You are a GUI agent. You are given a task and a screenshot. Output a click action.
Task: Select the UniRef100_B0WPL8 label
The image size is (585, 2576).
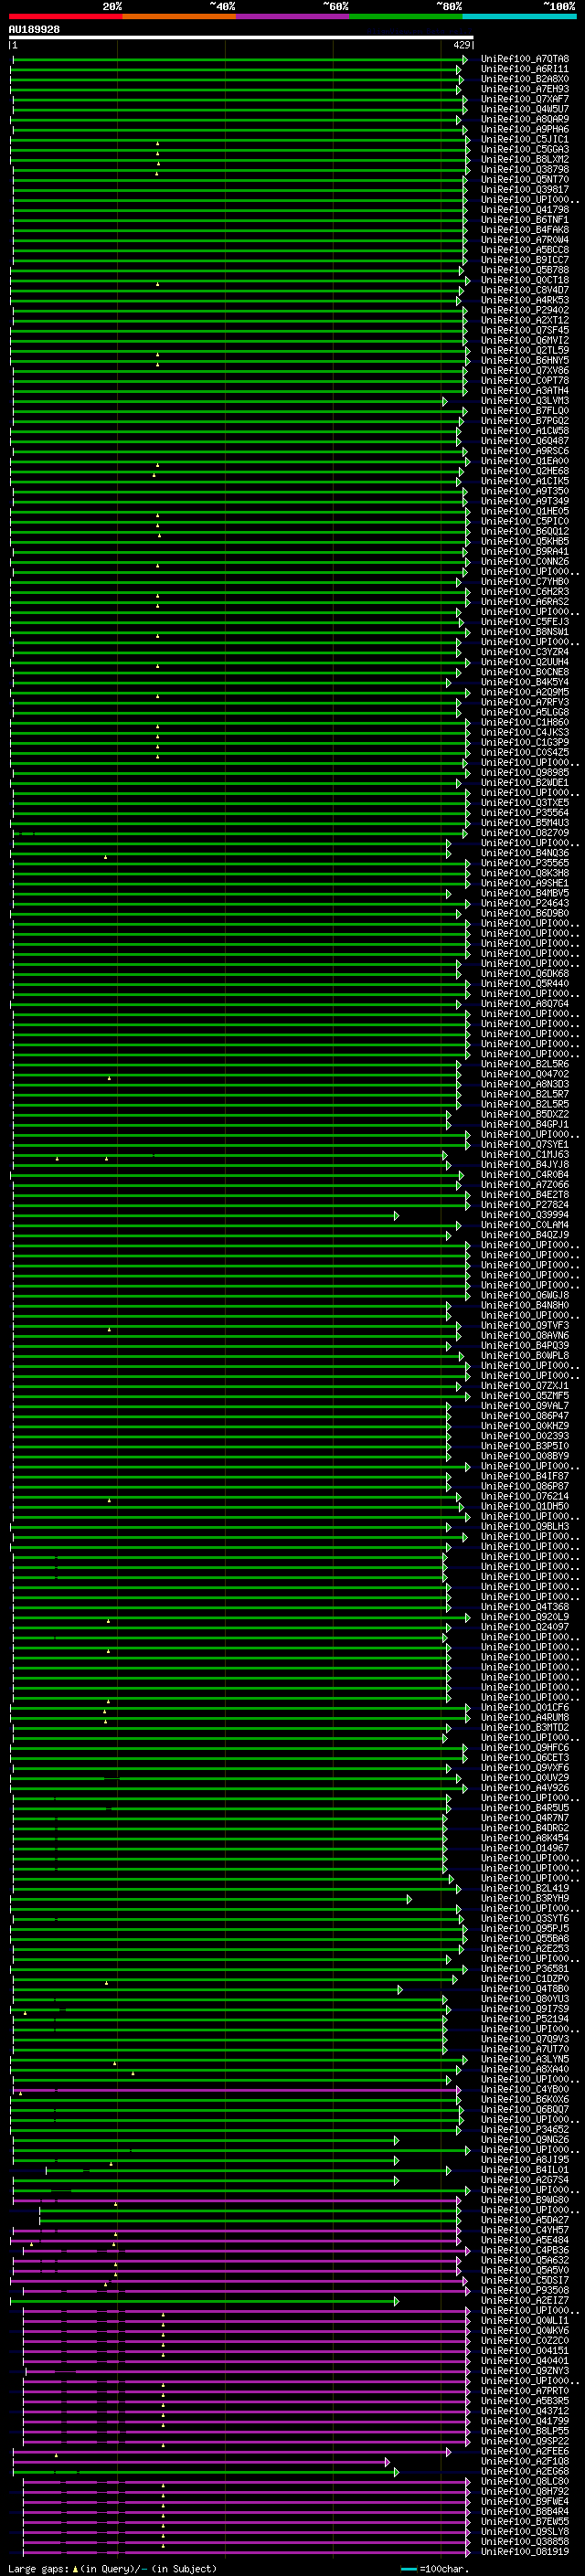[x=525, y=1356]
